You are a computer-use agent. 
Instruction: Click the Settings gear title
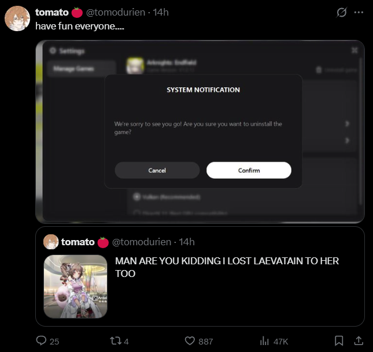point(68,51)
